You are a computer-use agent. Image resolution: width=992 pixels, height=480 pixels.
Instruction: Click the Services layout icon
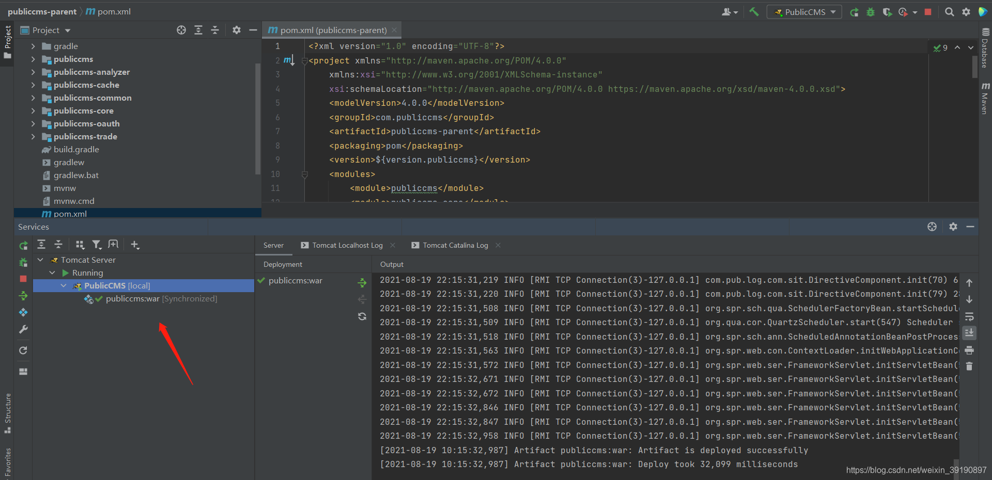click(23, 371)
